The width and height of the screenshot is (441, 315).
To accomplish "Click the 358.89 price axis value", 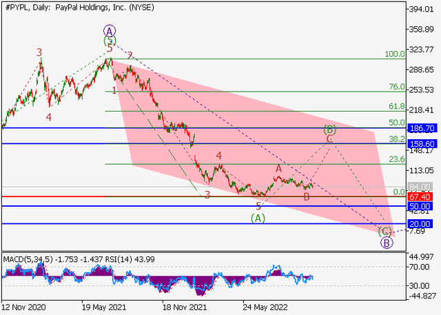I will (x=422, y=29).
